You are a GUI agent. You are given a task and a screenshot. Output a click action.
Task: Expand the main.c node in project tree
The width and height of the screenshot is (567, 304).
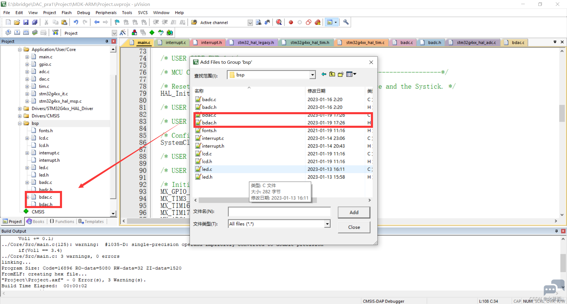tap(27, 57)
